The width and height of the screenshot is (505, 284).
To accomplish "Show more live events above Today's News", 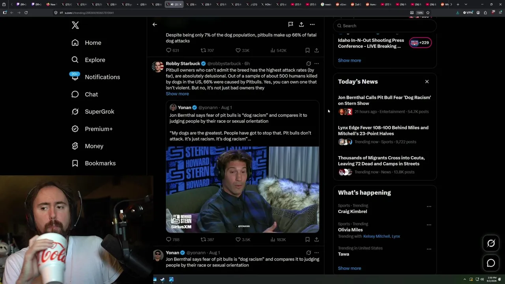I will (349, 60).
